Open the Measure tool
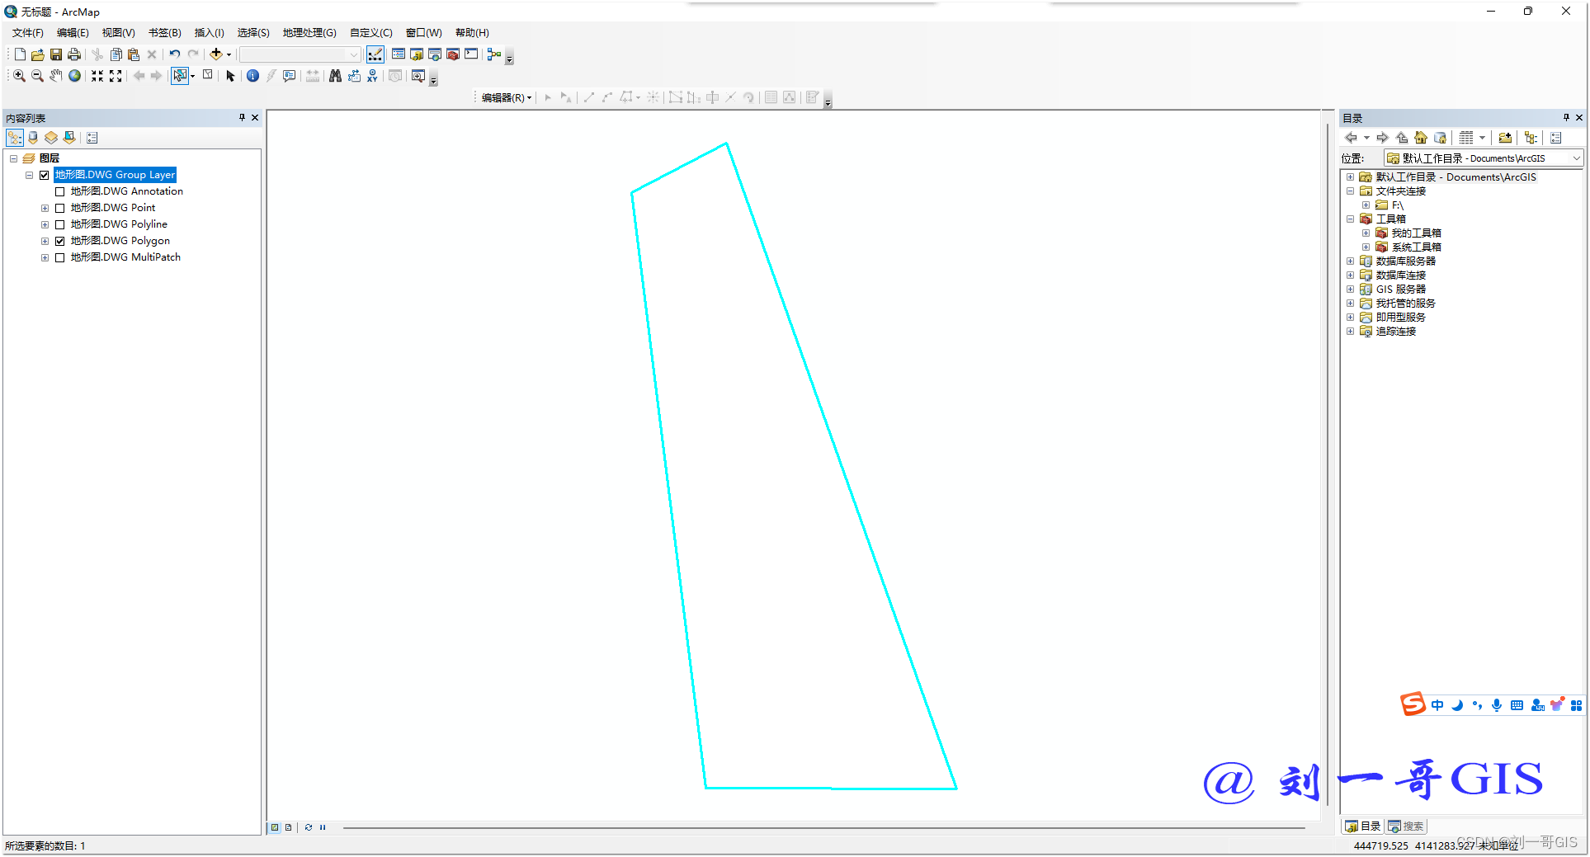Viewport: 1590px width, 857px height. (312, 76)
